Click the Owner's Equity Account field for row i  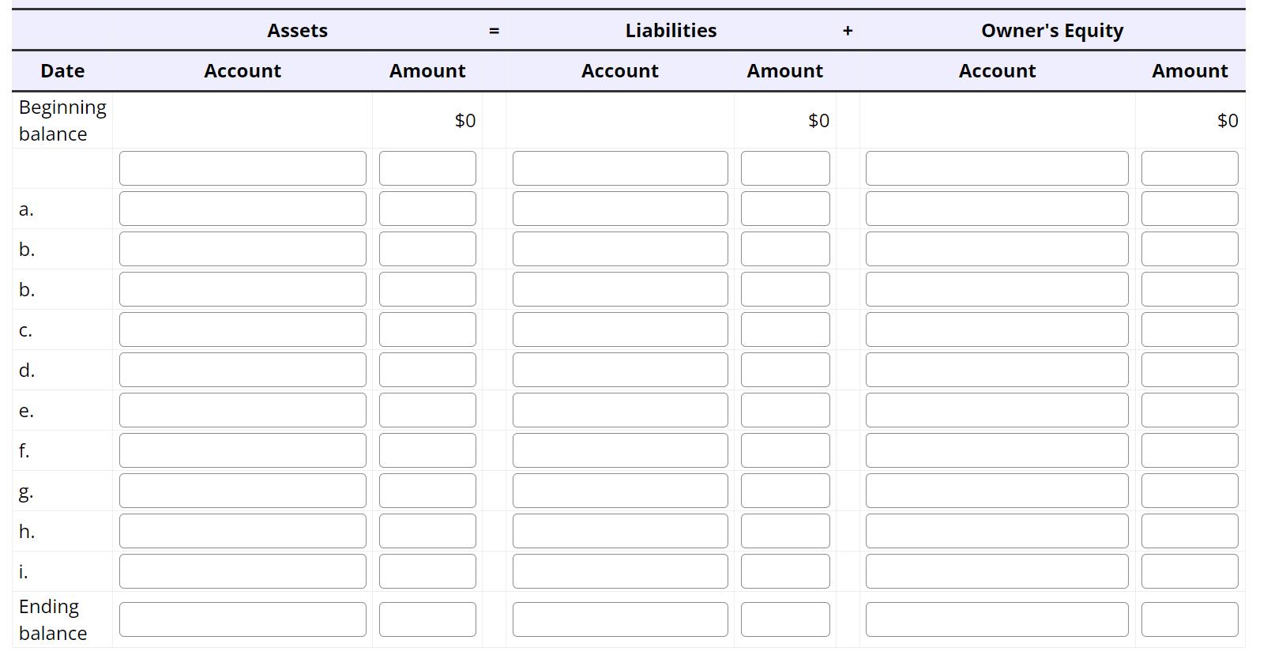997,570
